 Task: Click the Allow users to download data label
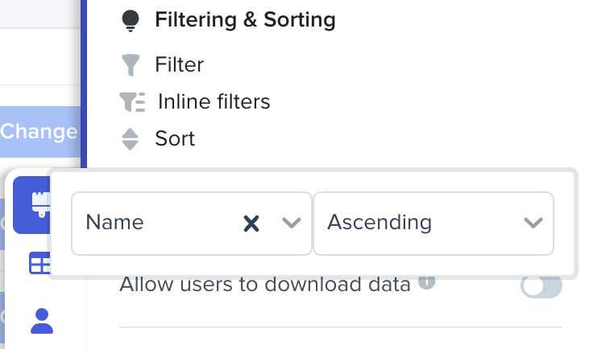(265, 284)
